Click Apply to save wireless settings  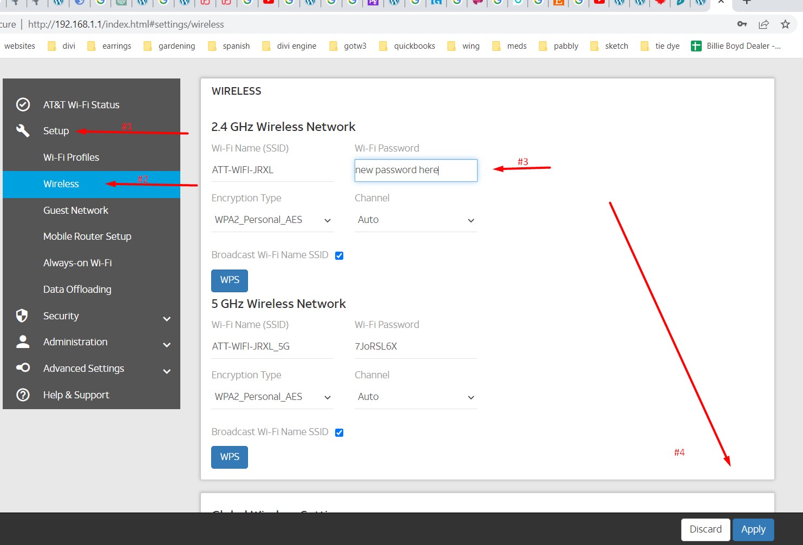pyautogui.click(x=753, y=529)
